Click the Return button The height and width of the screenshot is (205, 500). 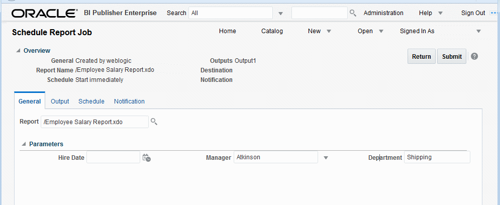(421, 56)
